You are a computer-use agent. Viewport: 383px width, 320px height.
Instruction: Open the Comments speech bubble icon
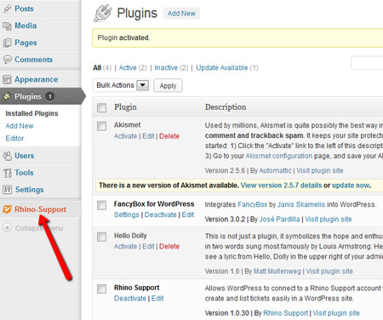7,60
